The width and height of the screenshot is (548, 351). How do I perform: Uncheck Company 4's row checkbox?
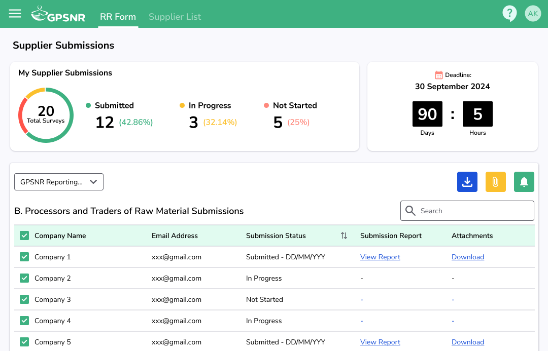(x=24, y=321)
